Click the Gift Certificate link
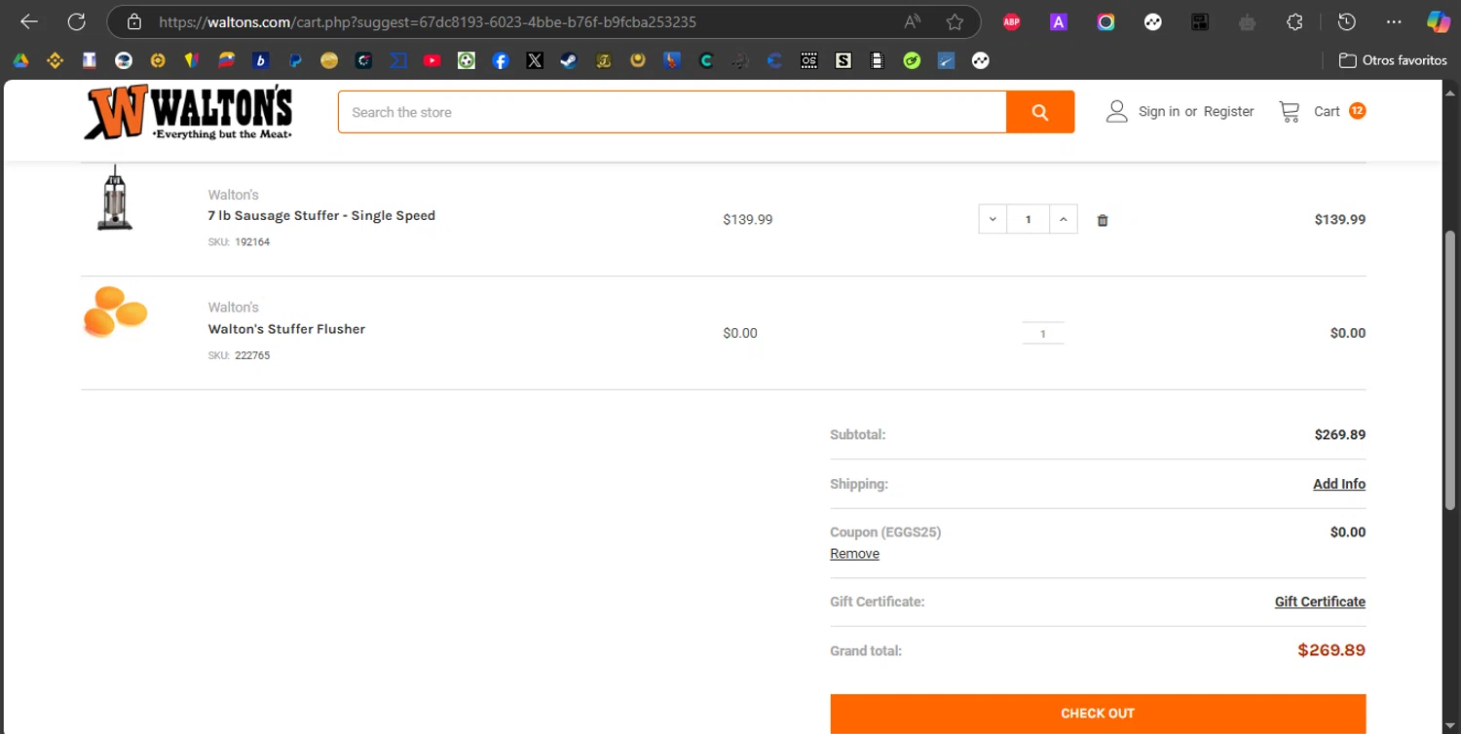 click(1320, 602)
